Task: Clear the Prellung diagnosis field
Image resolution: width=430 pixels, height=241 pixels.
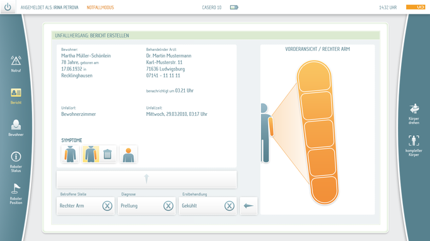Action: click(x=168, y=206)
